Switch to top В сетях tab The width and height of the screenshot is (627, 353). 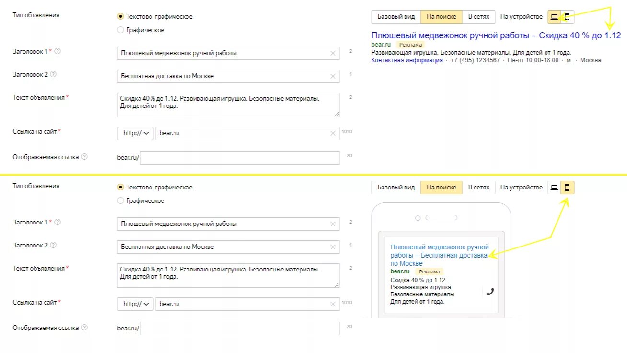(478, 17)
